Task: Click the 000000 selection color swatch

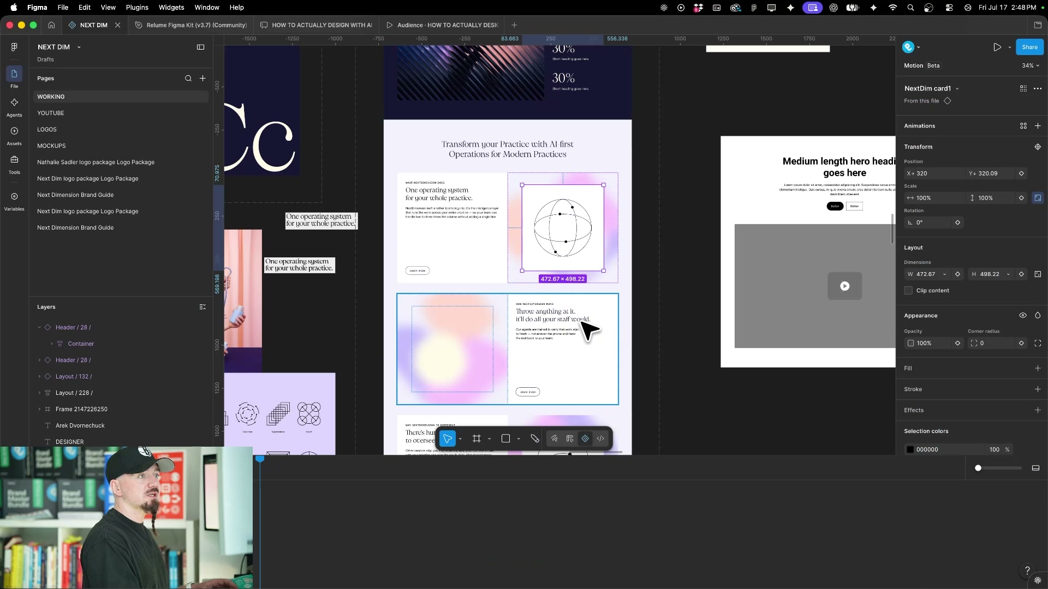Action: point(910,449)
